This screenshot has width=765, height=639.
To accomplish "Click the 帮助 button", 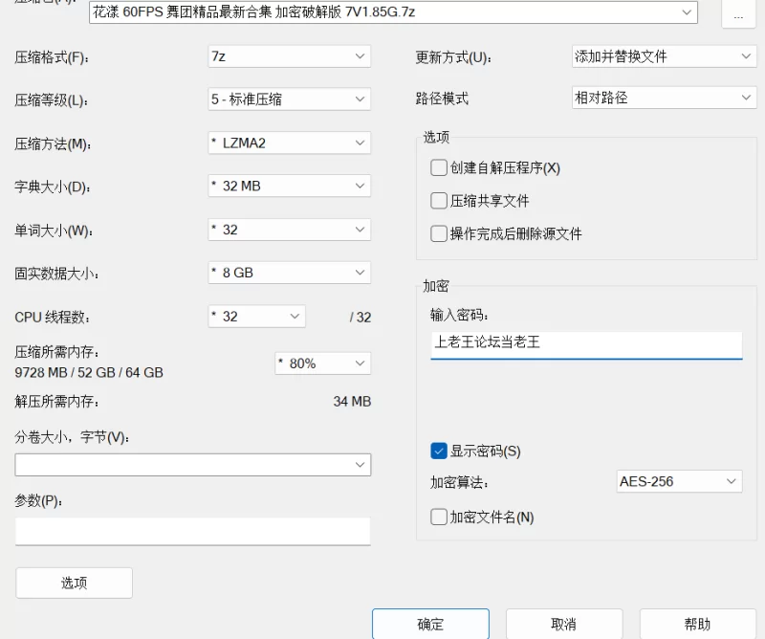I will point(698,624).
